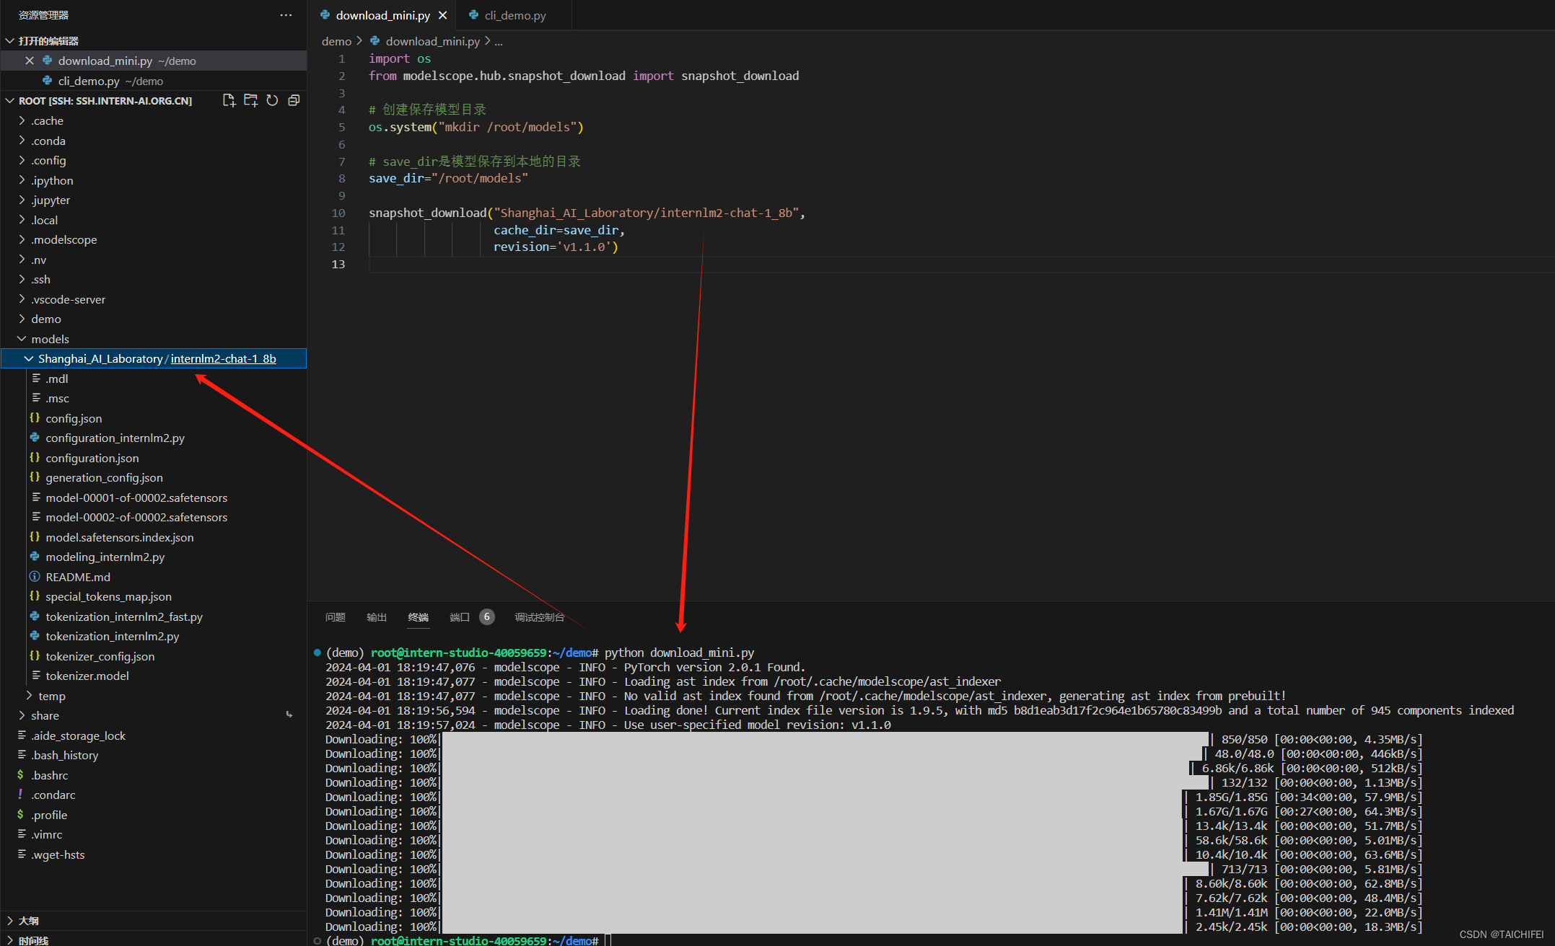Switch to the Output panel tab
Screen dimensions: 1555x946
377,617
